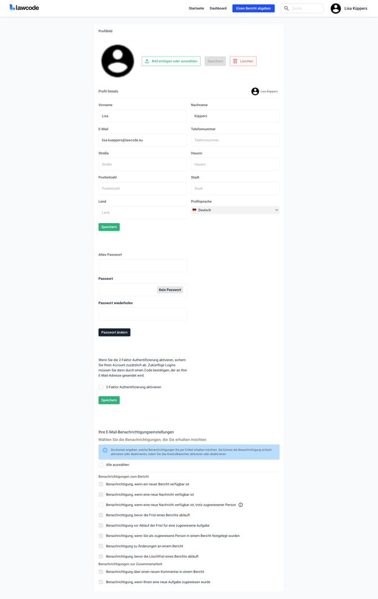Image resolution: width=378 pixels, height=599 pixels.
Task: Open the Startseite menu item
Action: pyautogui.click(x=196, y=8)
